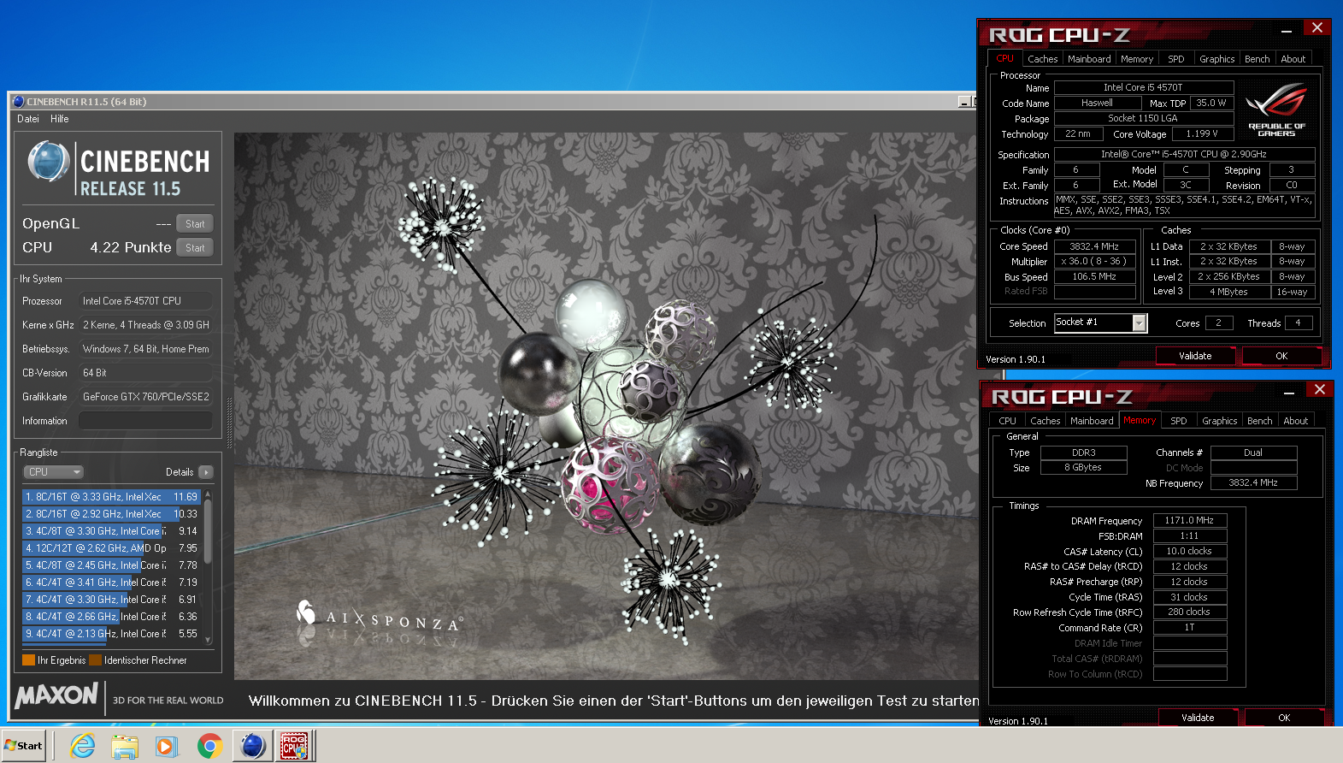Start the CPU benchmark
1343x763 pixels.
(x=195, y=248)
